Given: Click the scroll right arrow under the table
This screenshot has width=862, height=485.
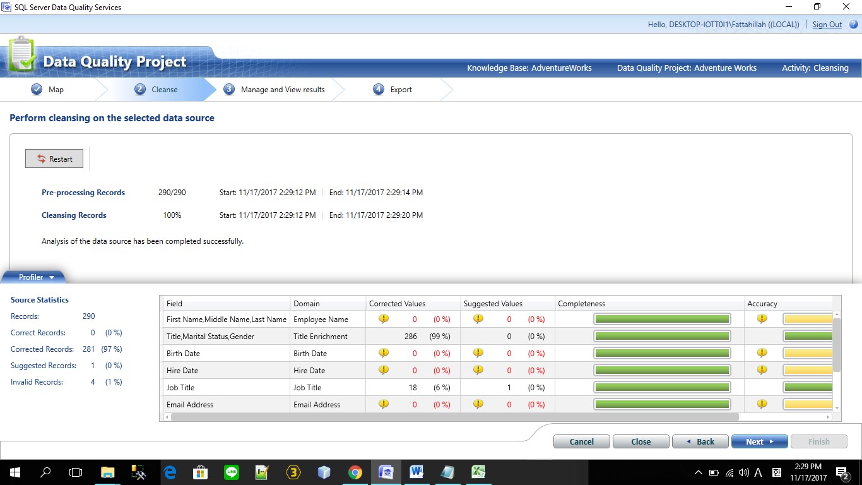Looking at the screenshot, I should tap(829, 417).
